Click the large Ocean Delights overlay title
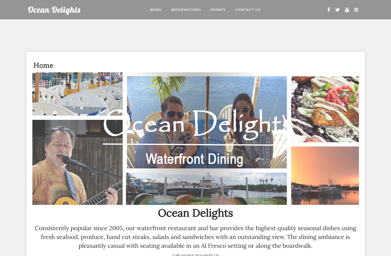Image resolution: width=391 pixels, height=256 pixels. [194, 124]
